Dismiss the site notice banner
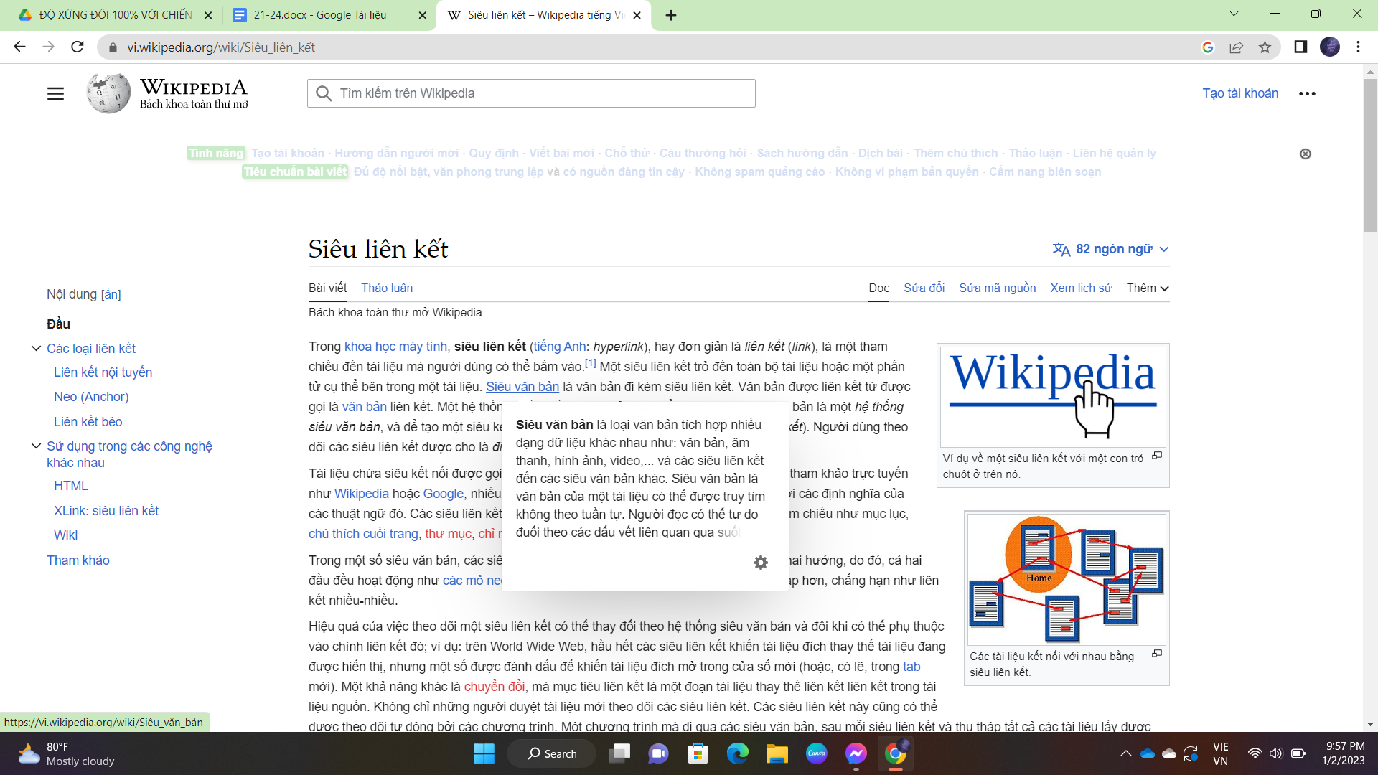This screenshot has width=1378, height=775. [1306, 154]
